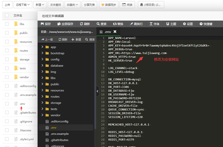Check the .gitignore row checkbox
223x147 pixels.
coord(7,121)
